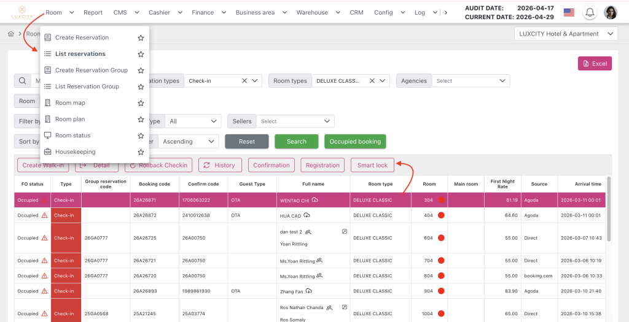Click the user profile avatar
The height and width of the screenshot is (322, 629).
pos(611,12)
